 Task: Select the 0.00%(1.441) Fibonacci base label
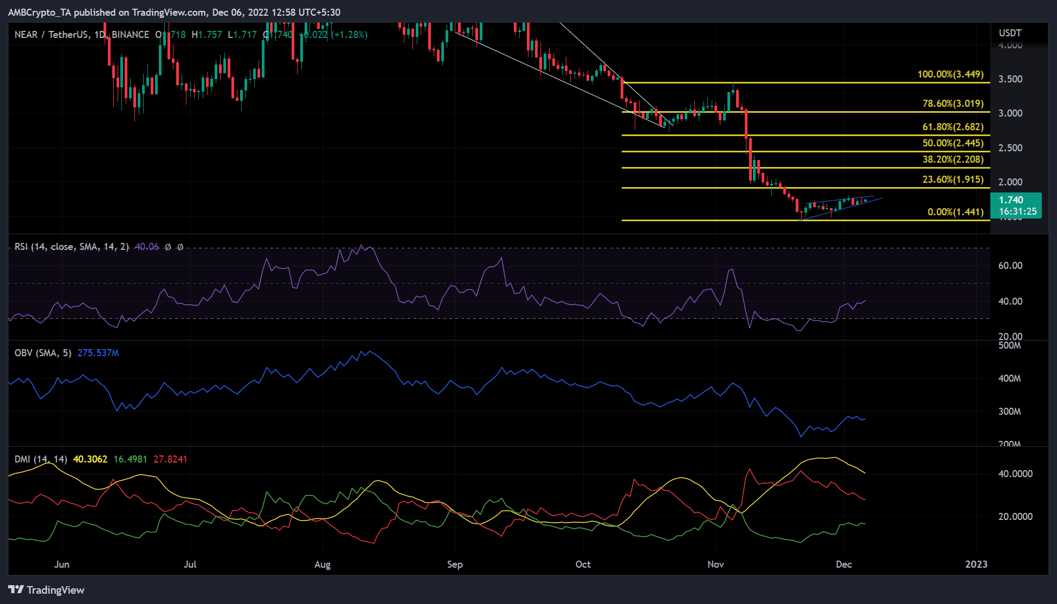955,212
